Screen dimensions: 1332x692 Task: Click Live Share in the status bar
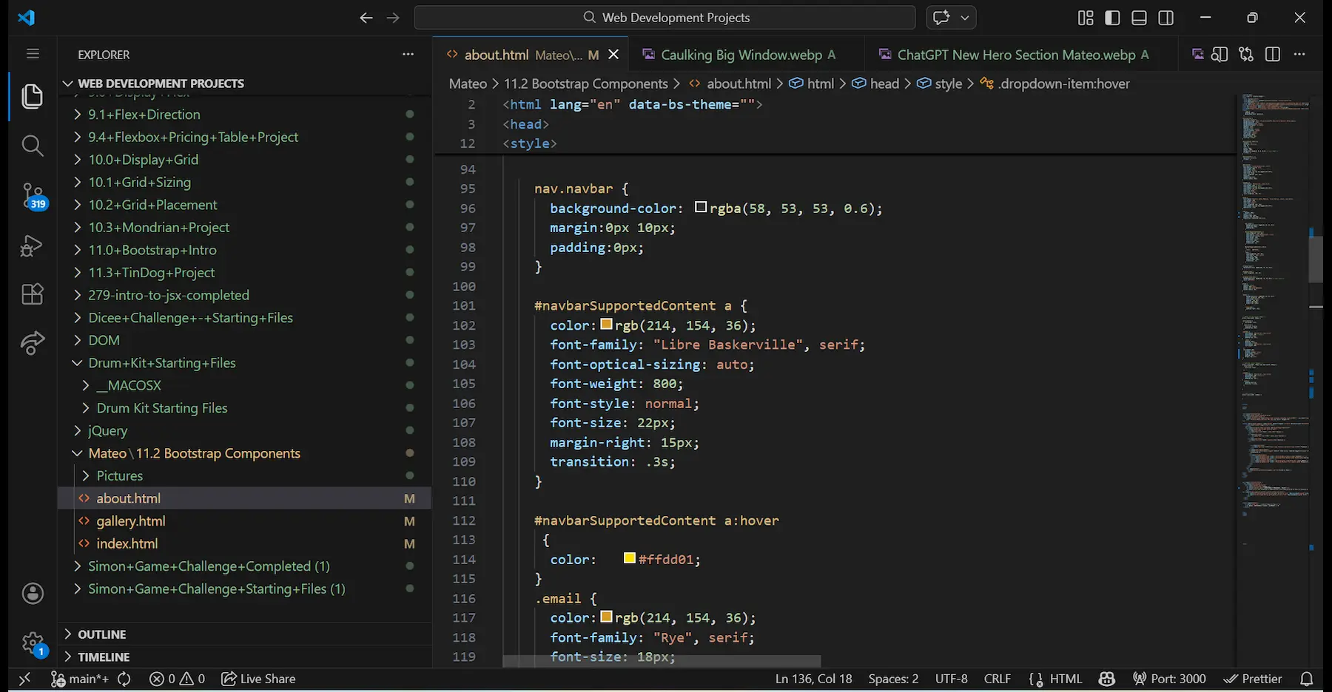(x=258, y=678)
